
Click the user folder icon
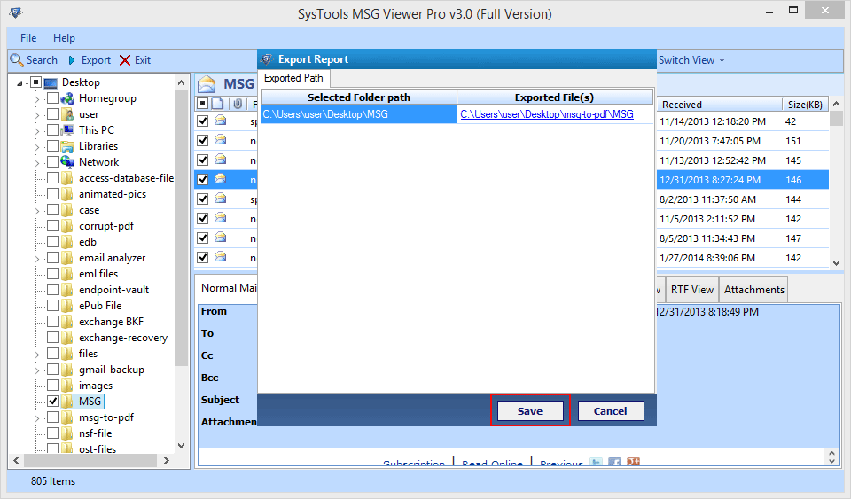(67, 114)
